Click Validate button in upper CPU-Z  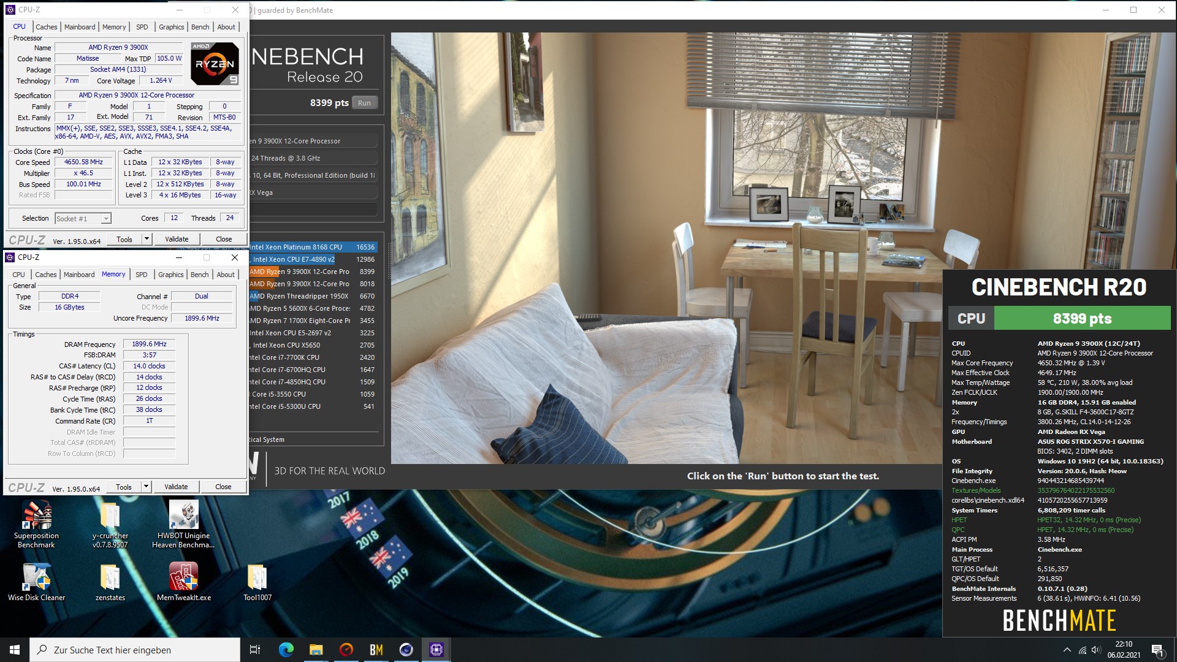point(177,239)
